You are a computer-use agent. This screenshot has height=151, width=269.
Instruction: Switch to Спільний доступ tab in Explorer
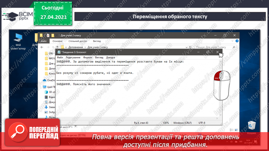(x=78, y=41)
